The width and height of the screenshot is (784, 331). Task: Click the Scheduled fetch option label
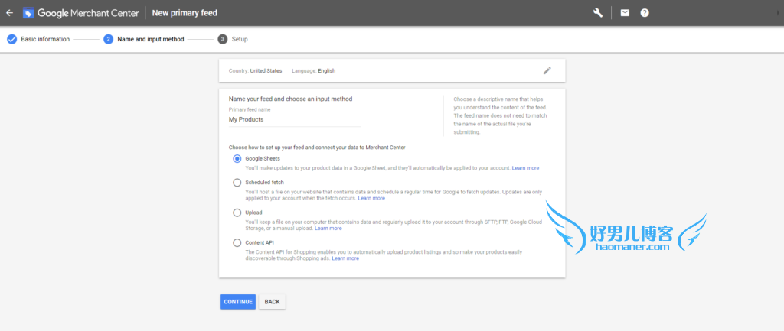(264, 183)
